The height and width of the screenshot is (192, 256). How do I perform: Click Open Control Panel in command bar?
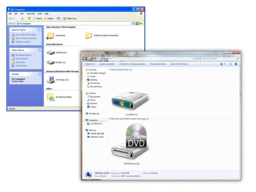pos(179,64)
